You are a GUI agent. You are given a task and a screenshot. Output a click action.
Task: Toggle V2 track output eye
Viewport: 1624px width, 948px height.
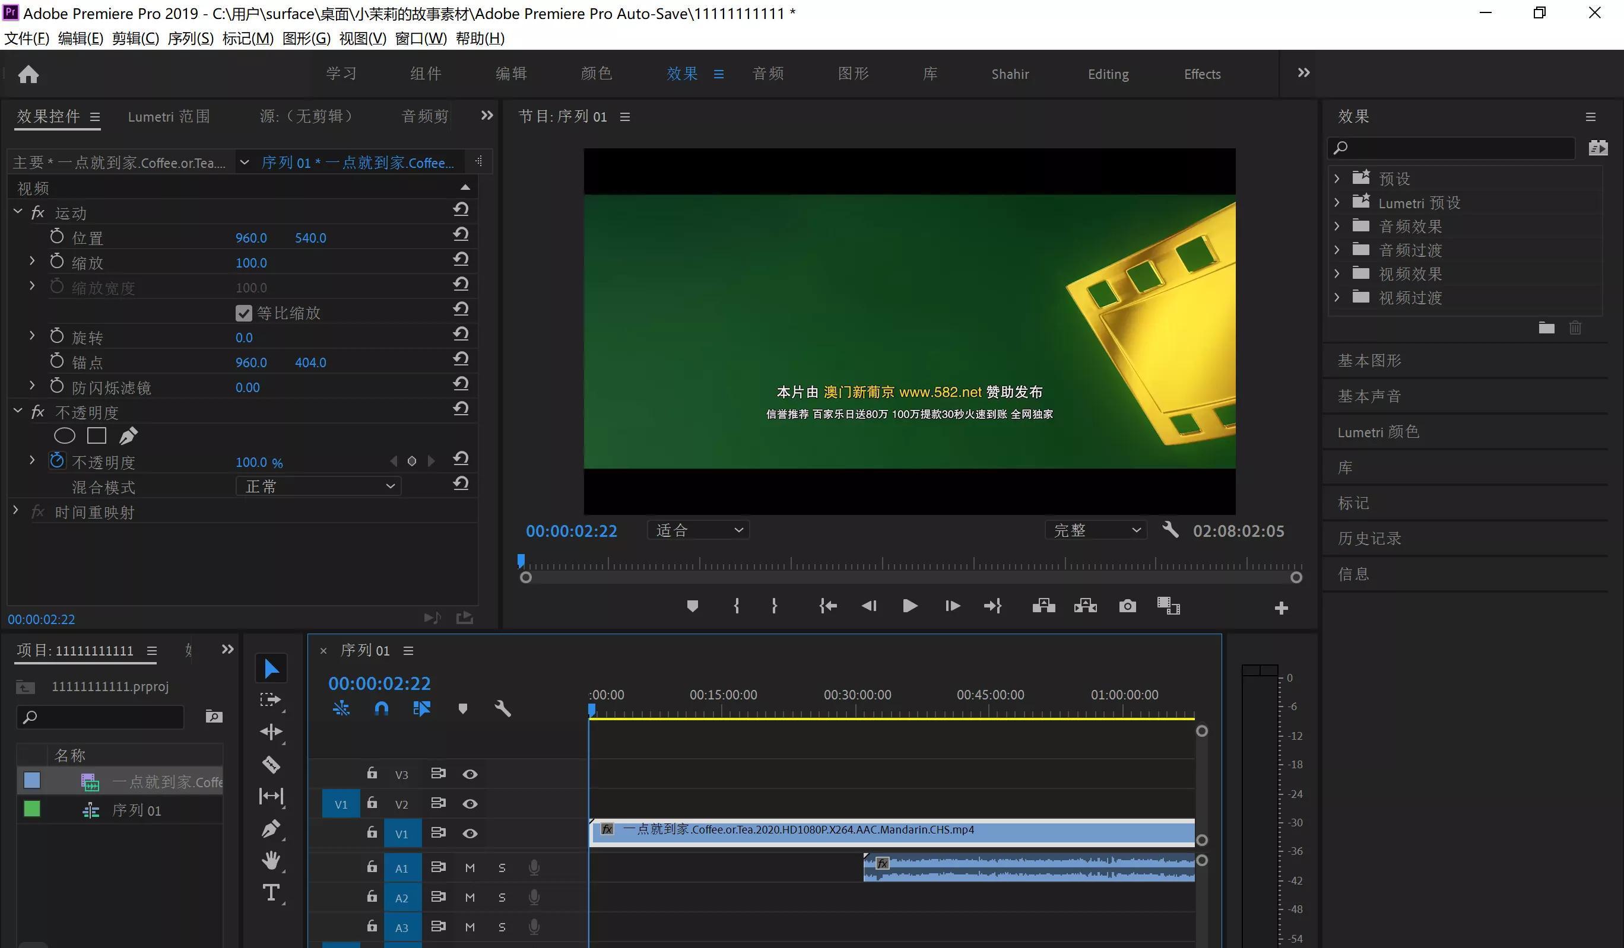tap(470, 804)
